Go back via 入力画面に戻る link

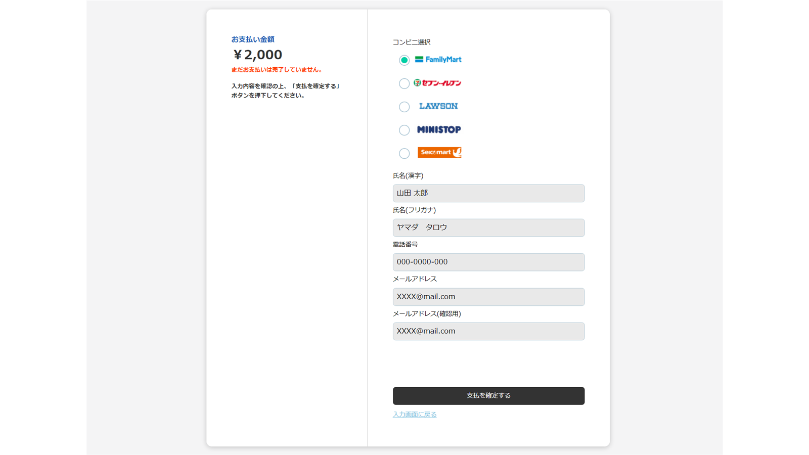tap(415, 415)
